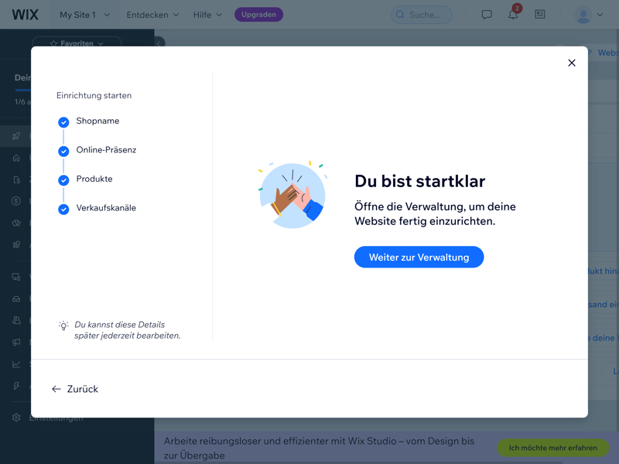Click the Produkte checkmark icon

coord(63,180)
